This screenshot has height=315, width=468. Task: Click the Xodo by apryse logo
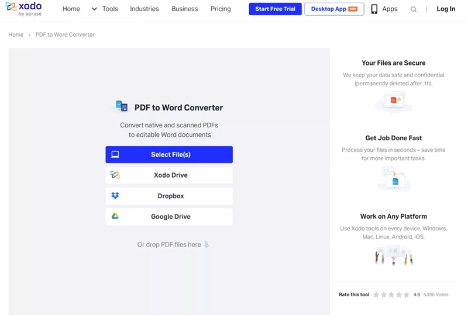pos(24,9)
